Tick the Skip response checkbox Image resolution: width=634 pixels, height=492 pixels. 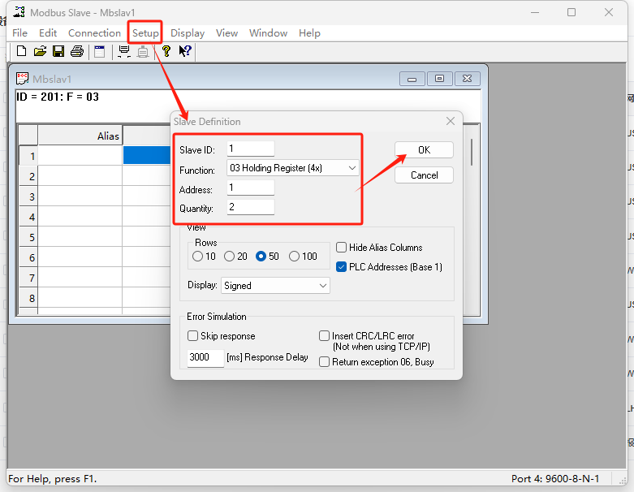[193, 336]
